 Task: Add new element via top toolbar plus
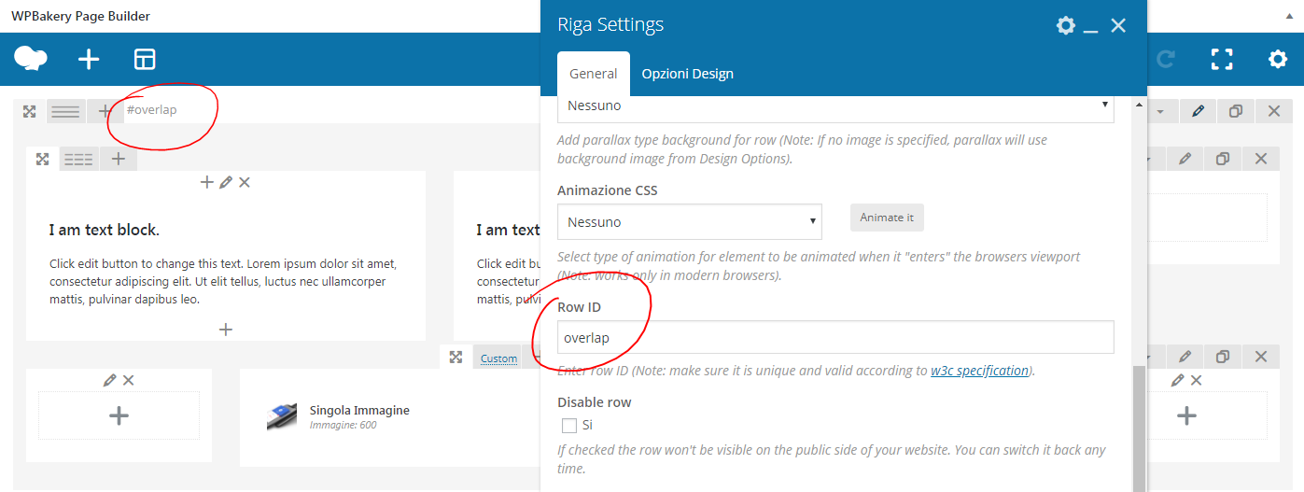click(88, 60)
